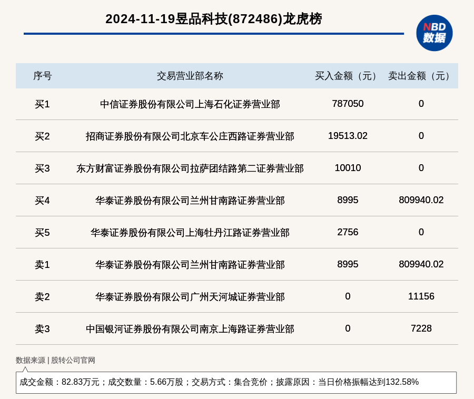Click the 交易营业部名称 column header
The height and width of the screenshot is (399, 474).
coord(190,76)
